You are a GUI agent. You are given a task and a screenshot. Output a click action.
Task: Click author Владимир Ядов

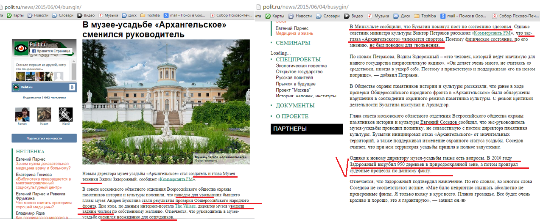[x=31, y=213]
